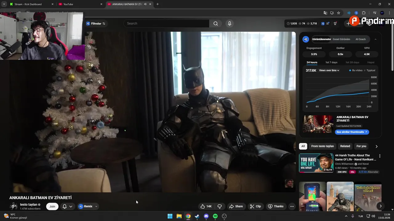This screenshot has width=394, height=221.
Task: Click the vidIQ eye stat 3,718
Action: coord(312,24)
